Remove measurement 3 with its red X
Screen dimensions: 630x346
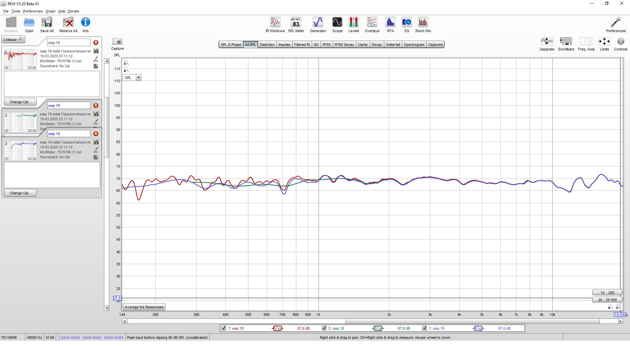pyautogui.click(x=96, y=134)
